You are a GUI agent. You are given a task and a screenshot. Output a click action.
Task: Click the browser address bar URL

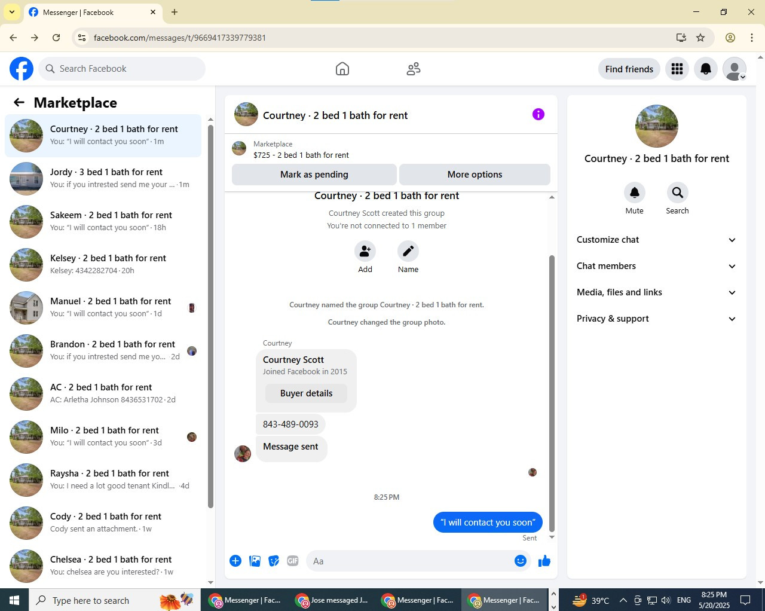pyautogui.click(x=180, y=38)
